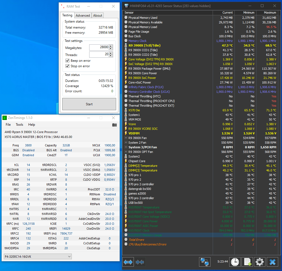The height and width of the screenshot is (271, 282).
Task: Click the Coverage value 12429 %
Action: (107, 86)
